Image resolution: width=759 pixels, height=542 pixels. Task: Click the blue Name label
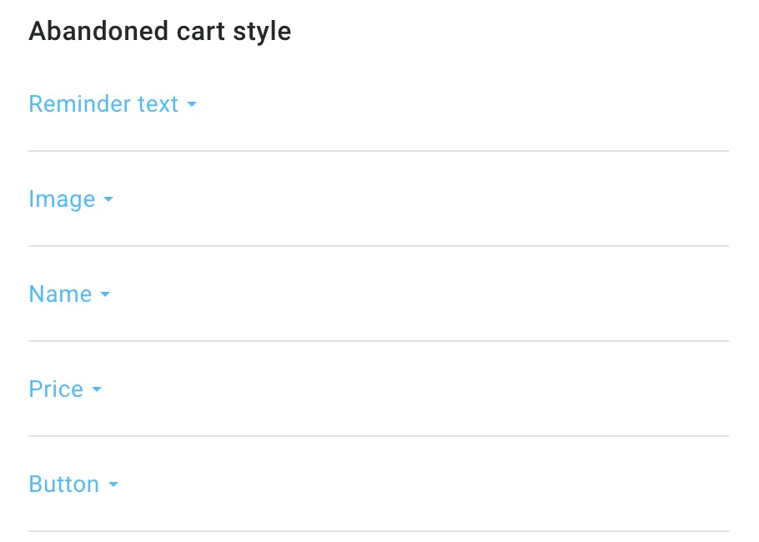[x=60, y=294]
